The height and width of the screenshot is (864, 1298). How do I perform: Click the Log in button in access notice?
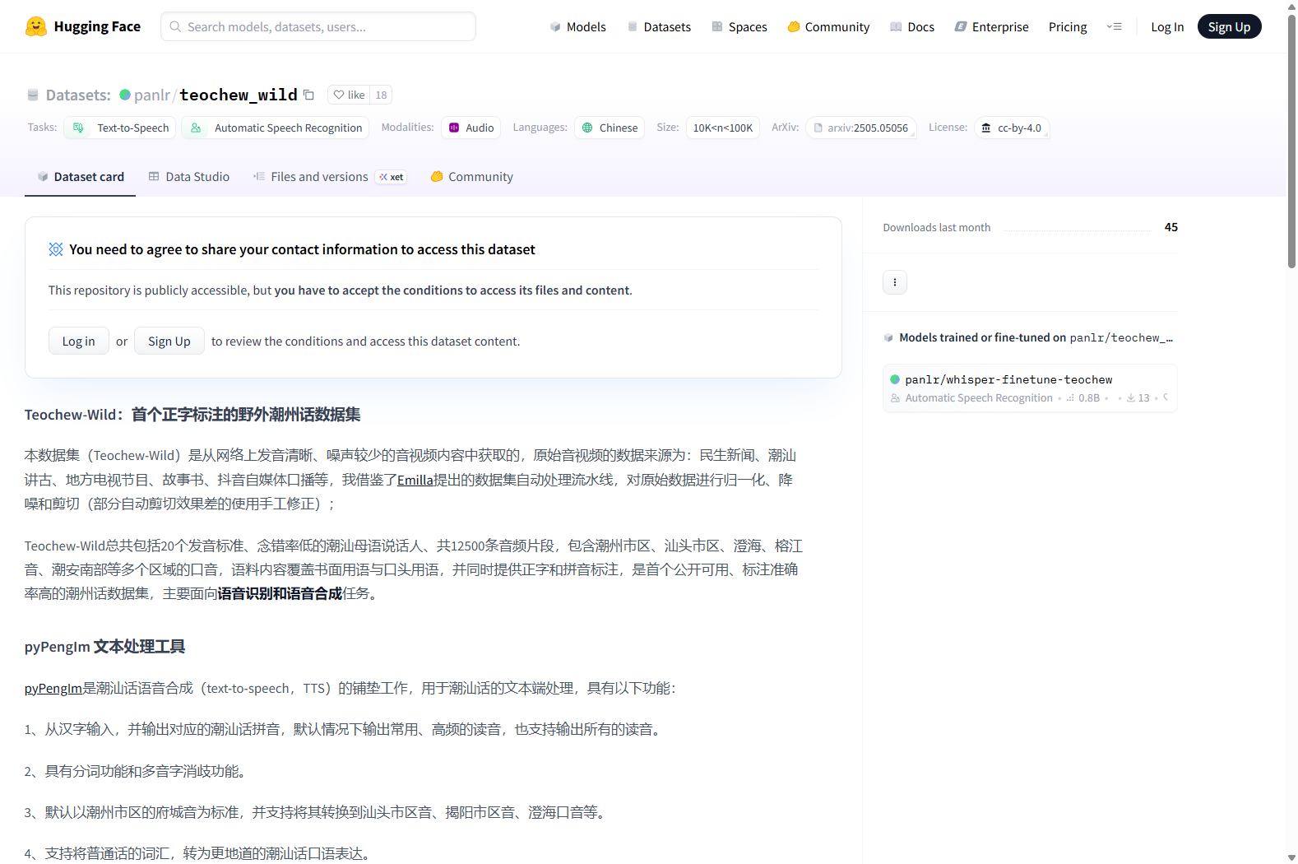pyautogui.click(x=79, y=341)
